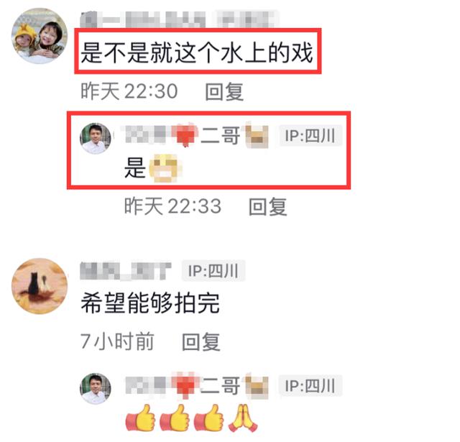
Task: Open 二哥's username on the thumbs-up reply
Action: pos(196,385)
